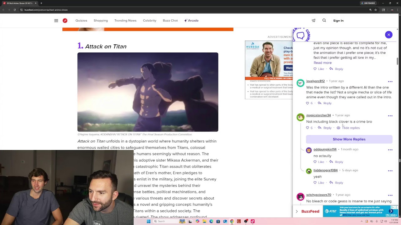Click oddpumpkin114's avatar
This screenshot has height=225, width=401.
point(309,150)
